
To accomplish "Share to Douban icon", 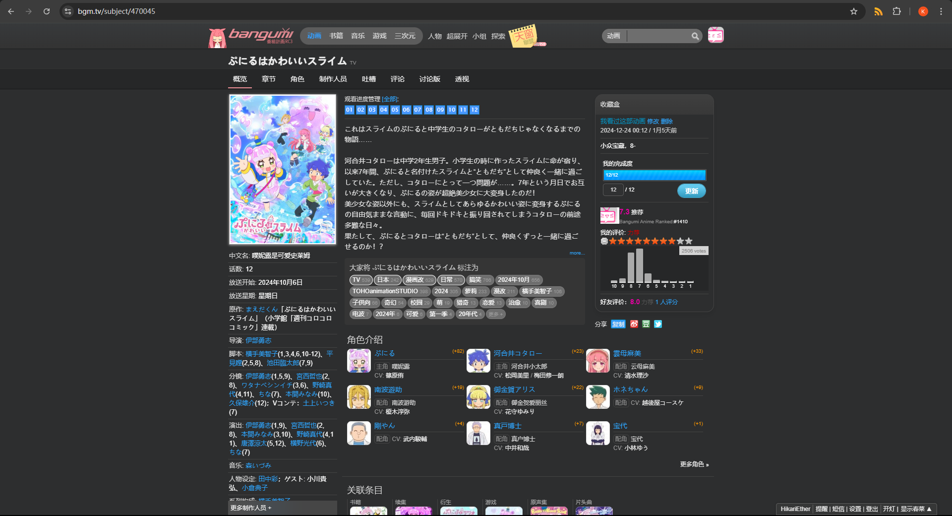I will (x=646, y=324).
